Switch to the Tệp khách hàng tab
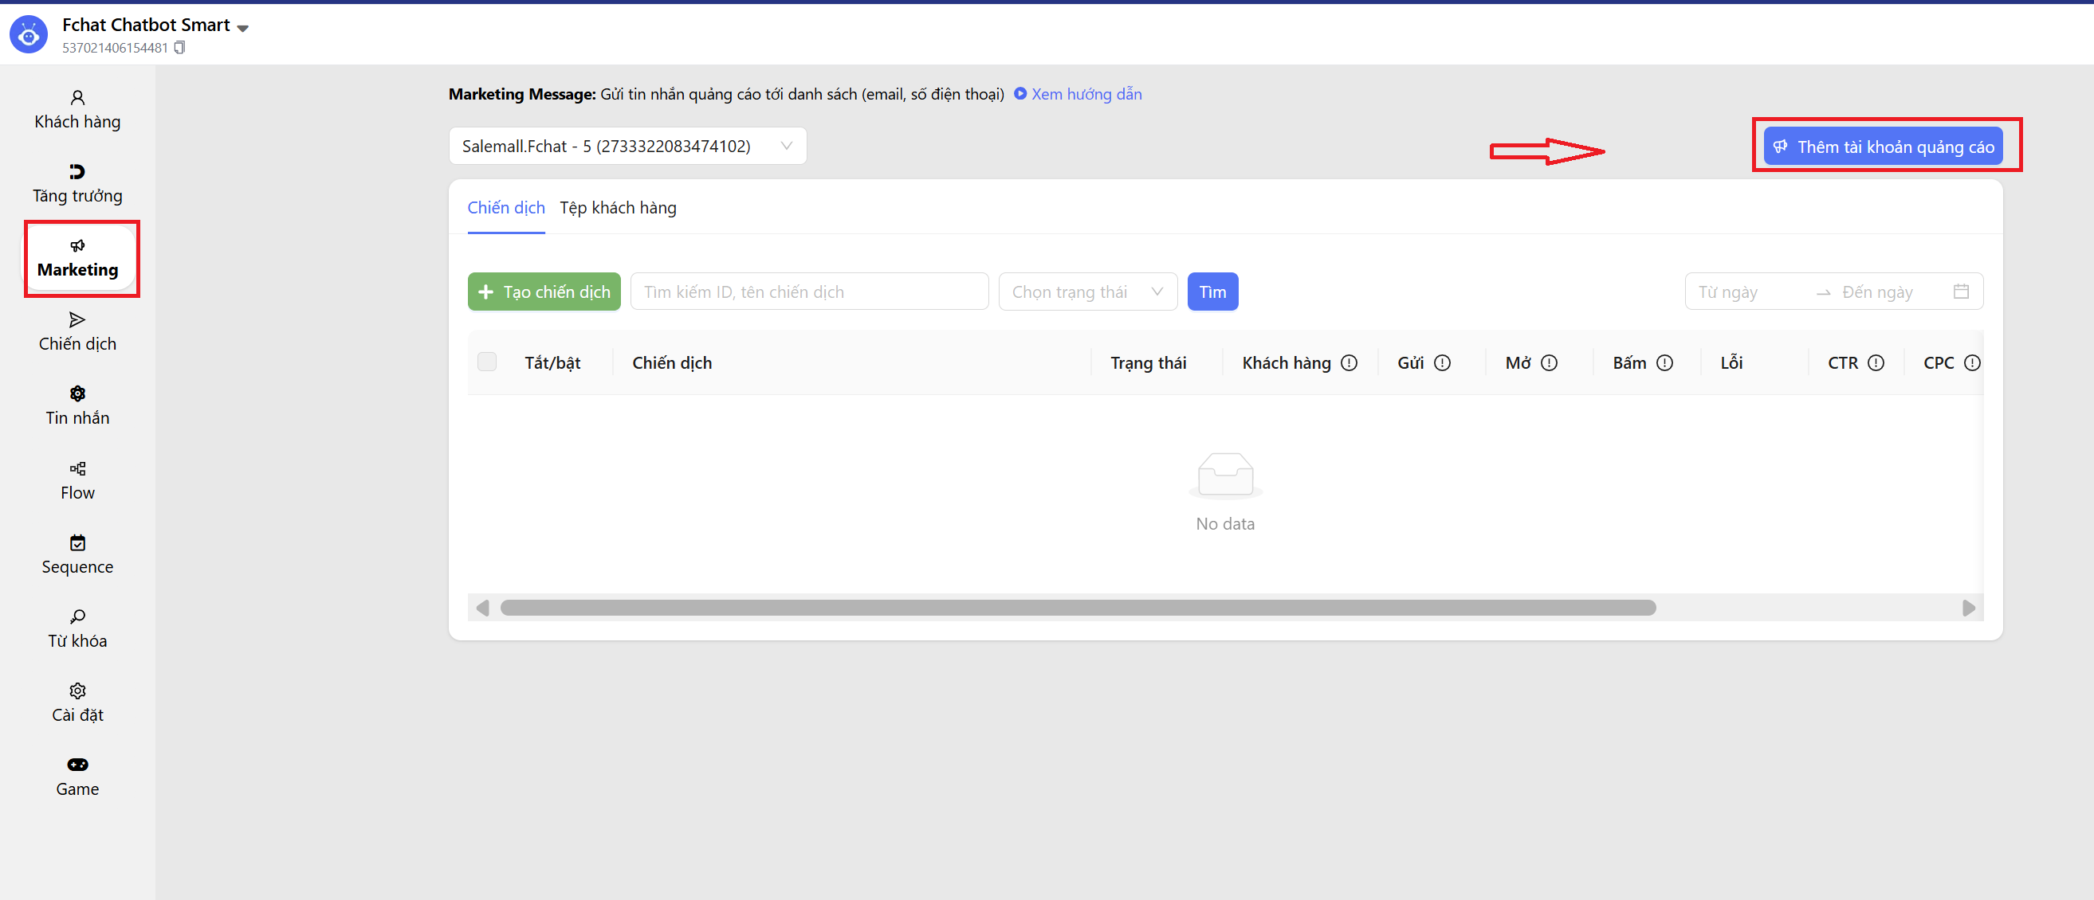The image size is (2094, 900). [618, 208]
